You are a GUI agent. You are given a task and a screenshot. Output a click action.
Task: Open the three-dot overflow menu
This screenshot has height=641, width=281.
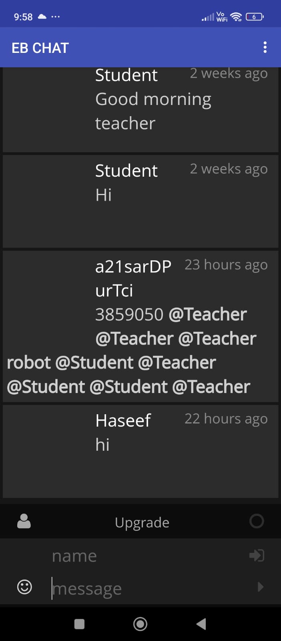tap(265, 47)
